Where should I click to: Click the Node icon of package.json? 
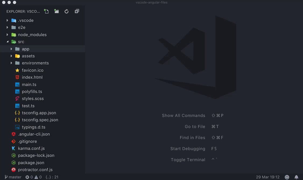[x=13, y=162]
